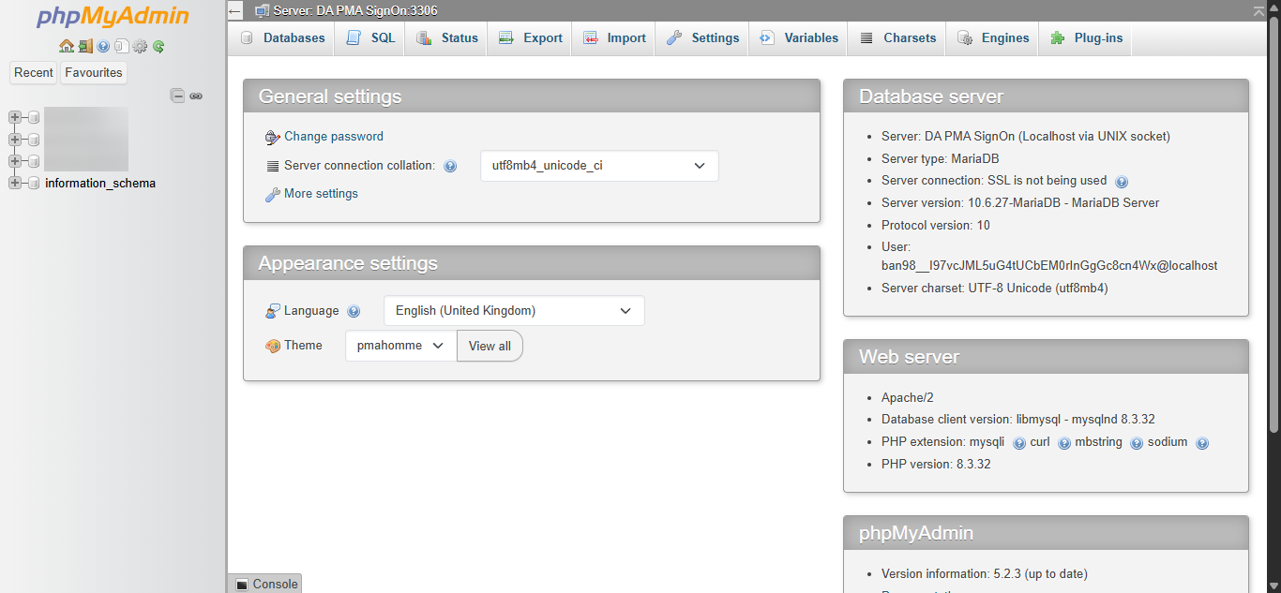Image resolution: width=1281 pixels, height=593 pixels.
Task: Click the Recent button
Action: tap(34, 73)
